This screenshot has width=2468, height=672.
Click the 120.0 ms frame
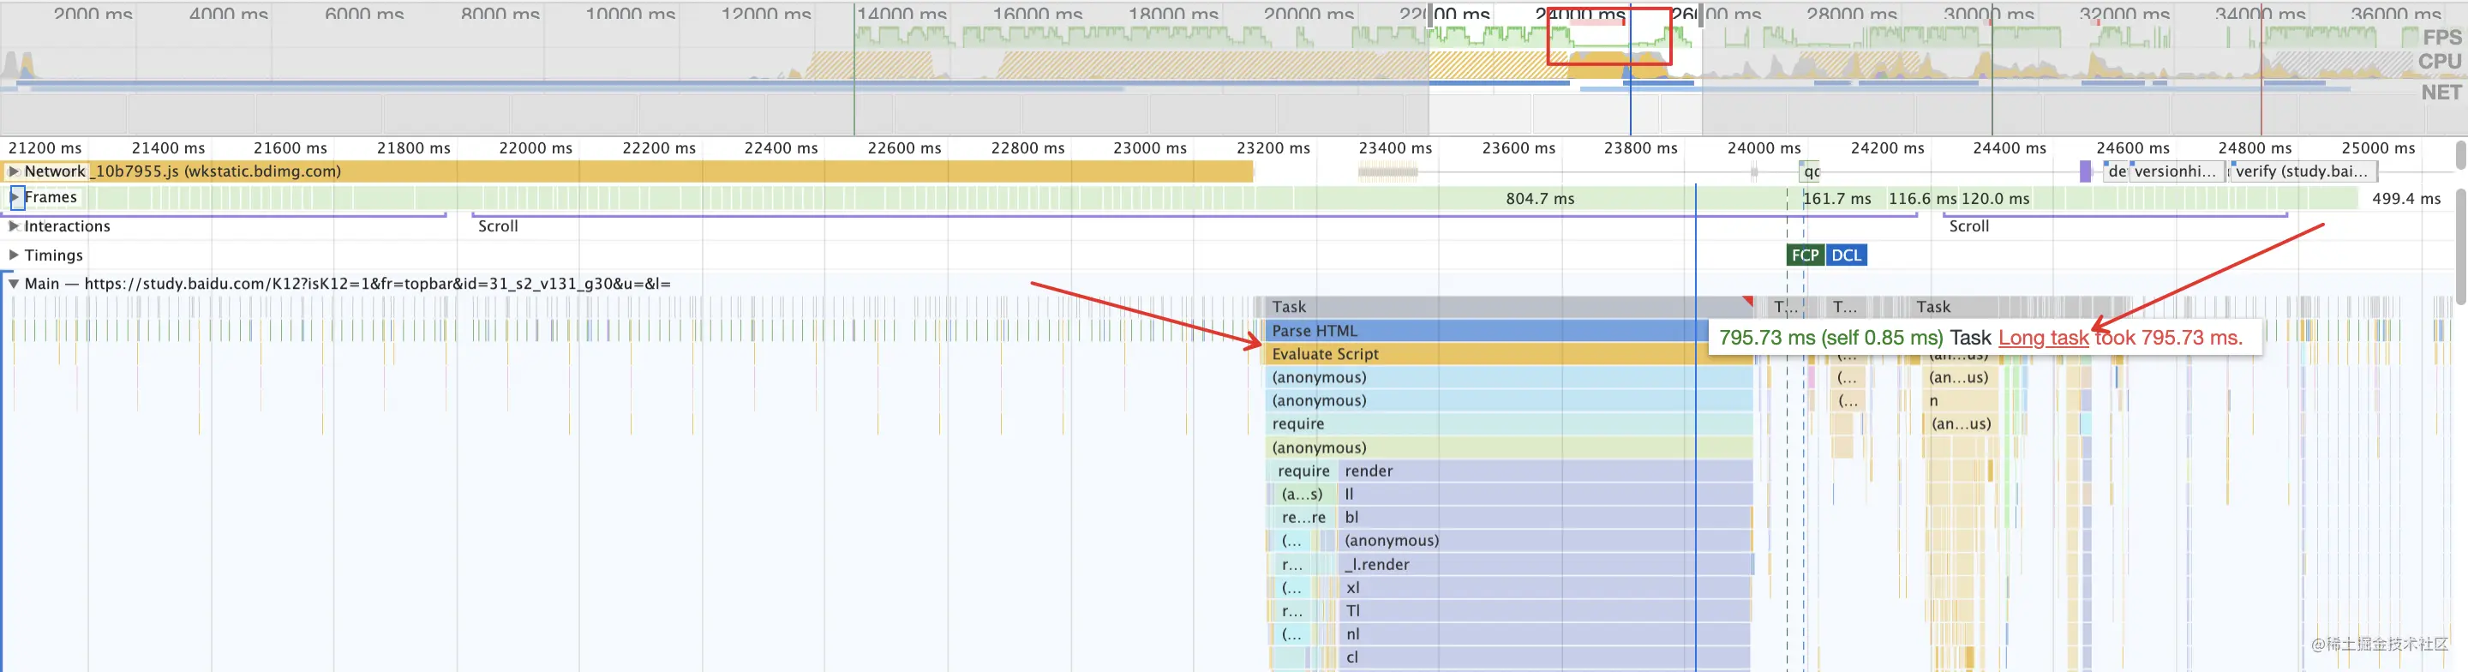(1996, 199)
